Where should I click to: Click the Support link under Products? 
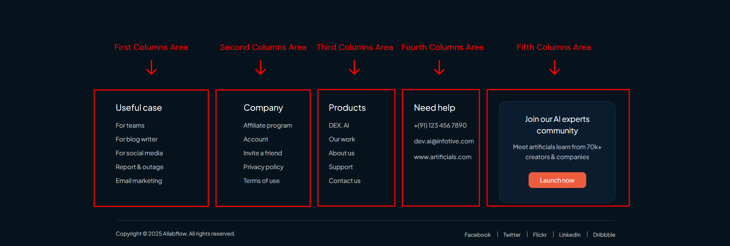(x=341, y=167)
